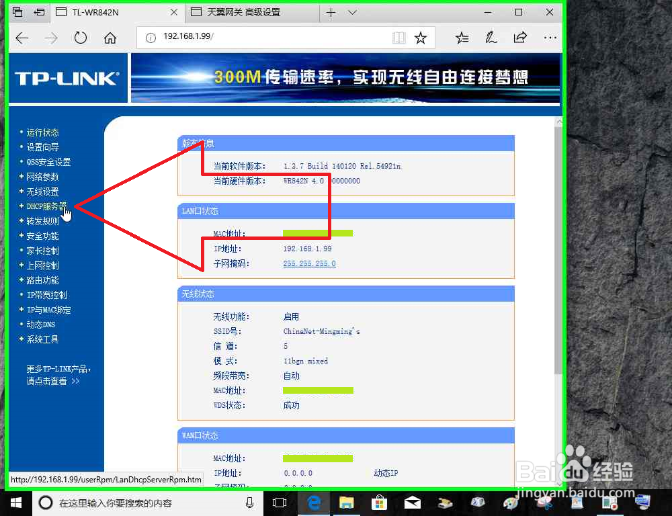Switch to the 天翼网关 高级设置 tab
The width and height of the screenshot is (672, 516).
click(253, 12)
